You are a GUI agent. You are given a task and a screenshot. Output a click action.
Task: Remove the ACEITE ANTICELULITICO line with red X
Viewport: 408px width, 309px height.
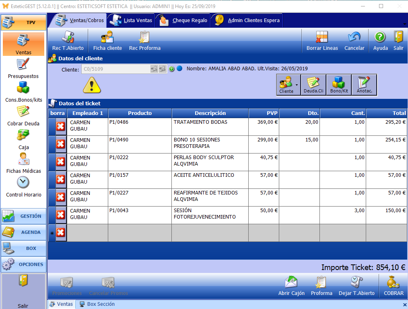coord(60,180)
